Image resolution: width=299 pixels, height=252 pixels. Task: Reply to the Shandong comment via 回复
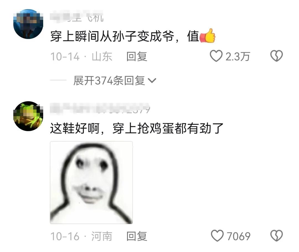[137, 57]
